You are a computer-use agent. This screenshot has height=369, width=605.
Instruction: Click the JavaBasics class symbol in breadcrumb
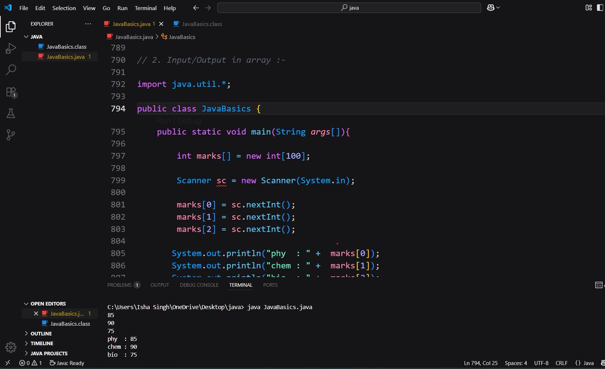(x=178, y=37)
